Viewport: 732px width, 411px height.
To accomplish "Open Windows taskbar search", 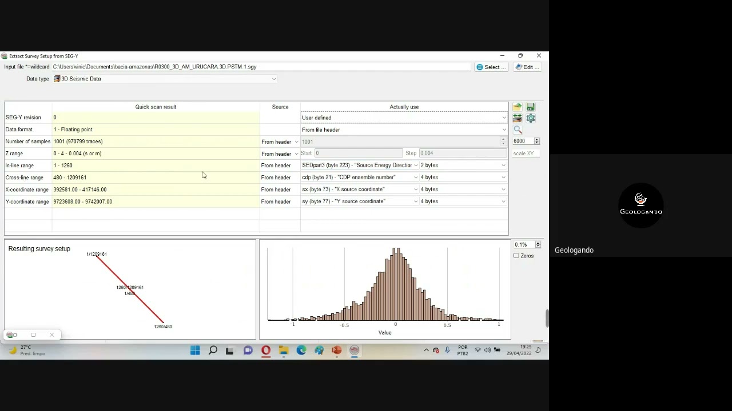I will tap(213, 350).
